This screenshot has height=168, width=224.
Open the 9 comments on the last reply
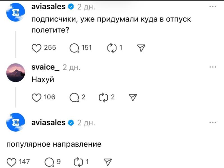pos(49,162)
